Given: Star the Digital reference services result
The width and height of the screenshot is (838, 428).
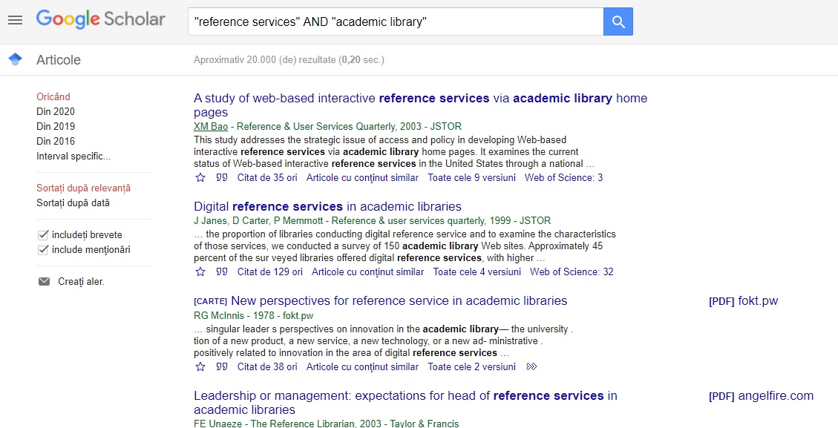Looking at the screenshot, I should 200,272.
